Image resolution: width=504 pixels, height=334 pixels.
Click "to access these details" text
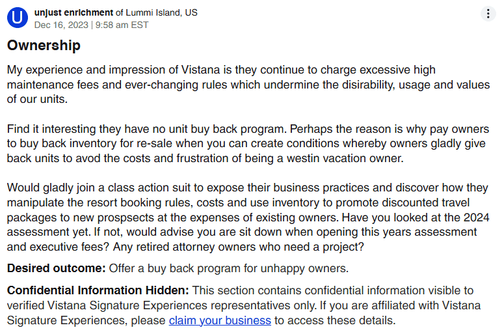[x=334, y=320]
